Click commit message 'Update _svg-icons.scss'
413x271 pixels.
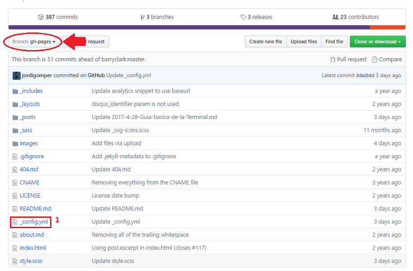pos(120,130)
